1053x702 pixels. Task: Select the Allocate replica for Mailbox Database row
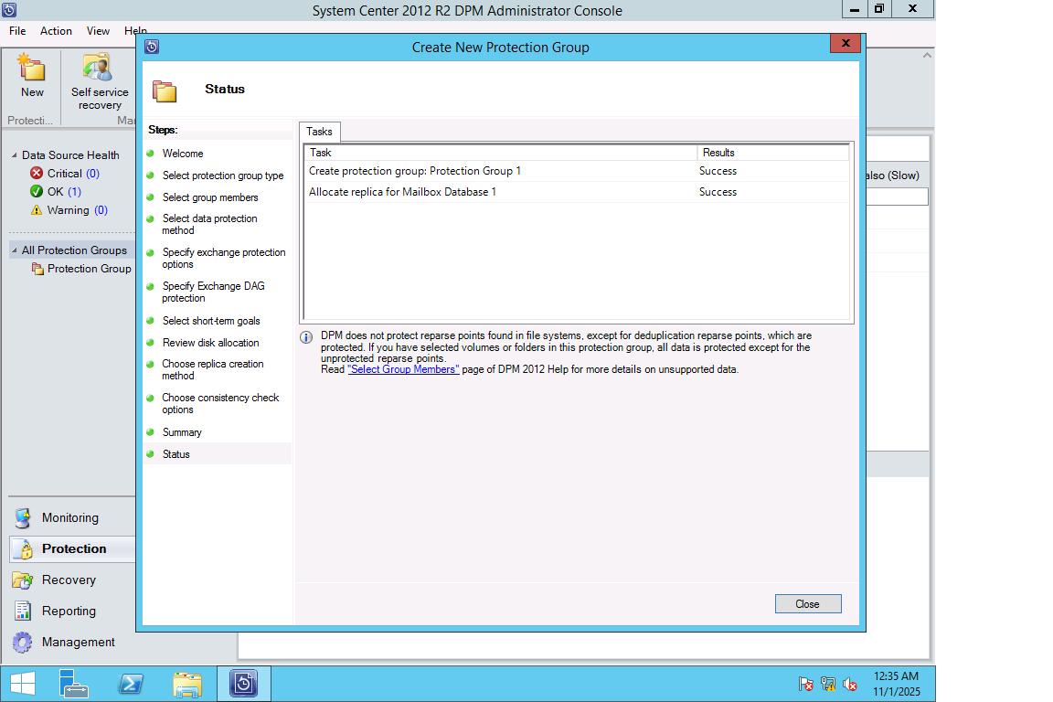(x=578, y=192)
